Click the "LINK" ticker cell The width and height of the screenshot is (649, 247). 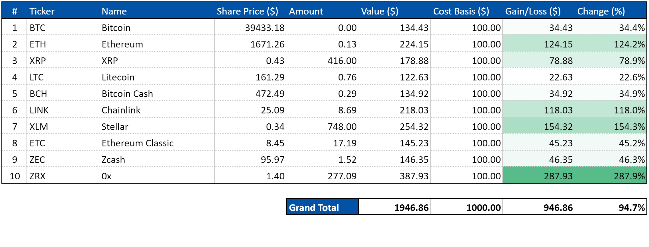pos(39,110)
